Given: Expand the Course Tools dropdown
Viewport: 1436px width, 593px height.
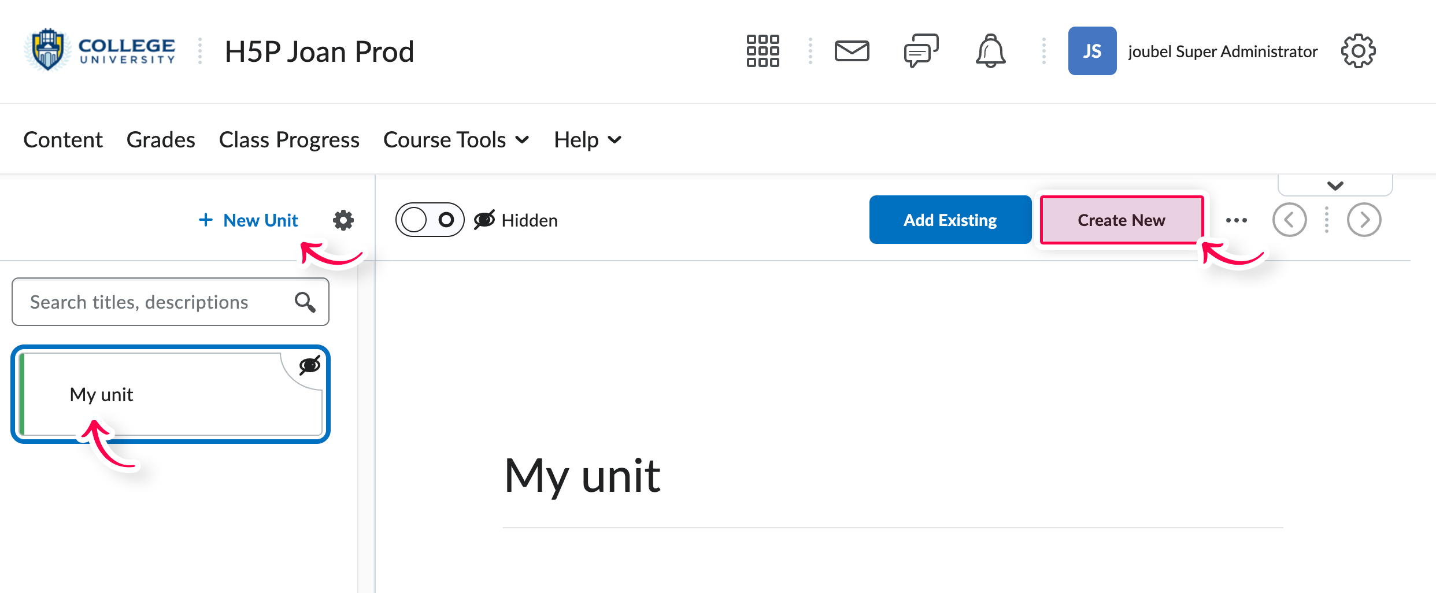Looking at the screenshot, I should click(456, 140).
